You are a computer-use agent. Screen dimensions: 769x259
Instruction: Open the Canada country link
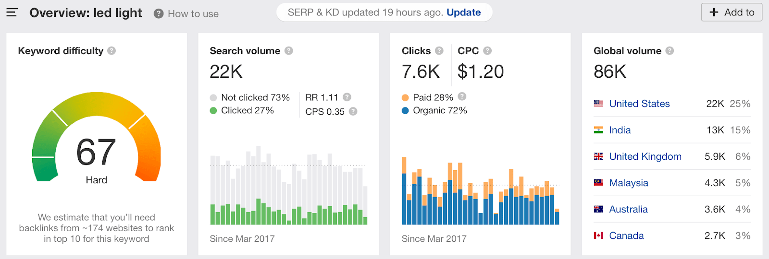coord(626,235)
